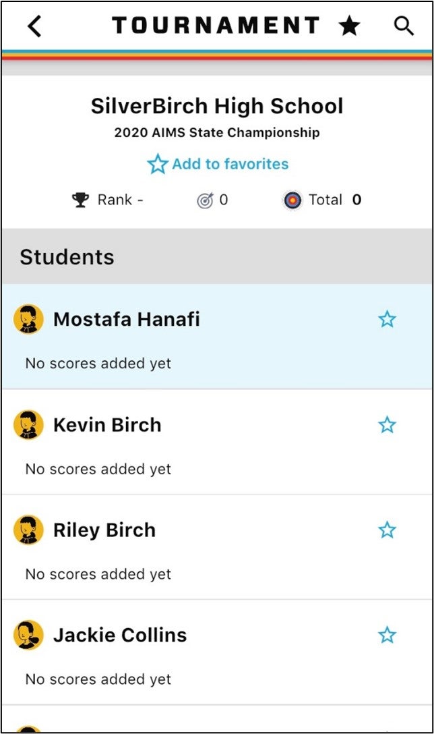Tap the black star in the header
The image size is (434, 734).
pyautogui.click(x=349, y=26)
